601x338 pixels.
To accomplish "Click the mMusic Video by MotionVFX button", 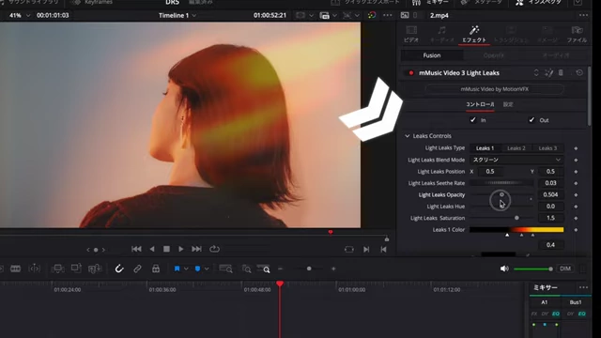I will [x=495, y=89].
